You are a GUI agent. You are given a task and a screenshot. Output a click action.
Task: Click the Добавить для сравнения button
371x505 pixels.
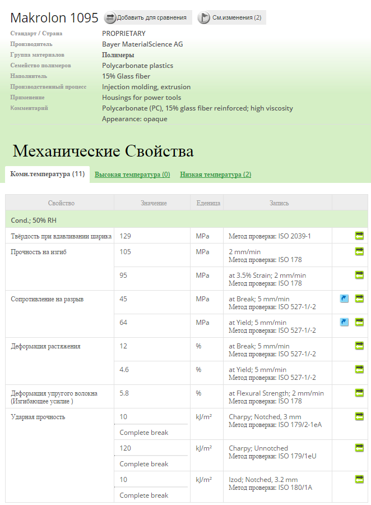(148, 17)
